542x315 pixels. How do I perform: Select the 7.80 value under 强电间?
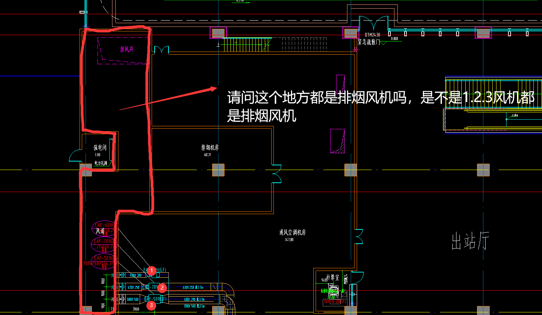pyautogui.click(x=97, y=155)
